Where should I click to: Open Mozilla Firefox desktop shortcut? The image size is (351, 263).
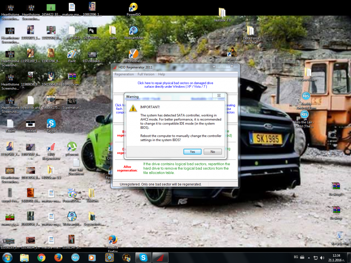point(113,244)
